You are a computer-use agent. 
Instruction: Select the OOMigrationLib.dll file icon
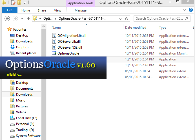pos(54,36)
